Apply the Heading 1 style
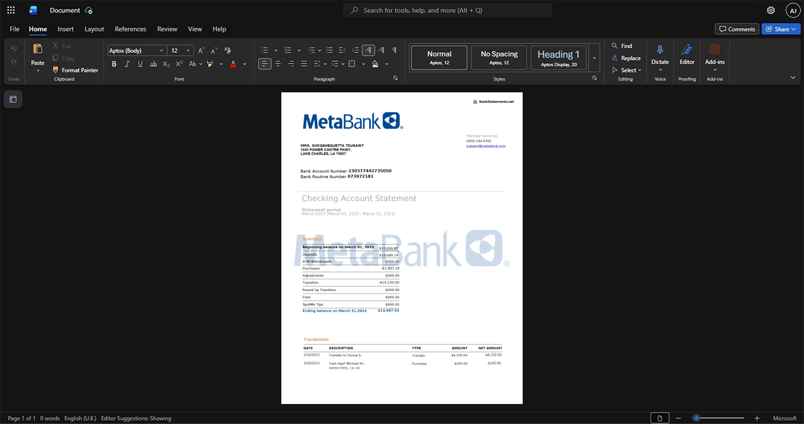The height and width of the screenshot is (424, 804). click(x=559, y=58)
